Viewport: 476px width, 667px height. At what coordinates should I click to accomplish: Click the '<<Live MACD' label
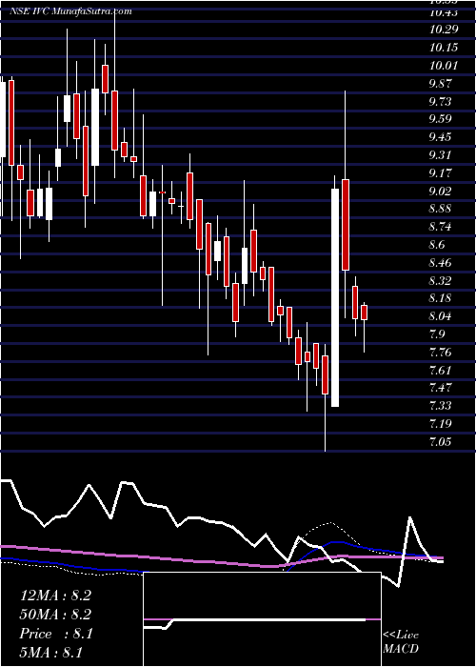pyautogui.click(x=401, y=642)
